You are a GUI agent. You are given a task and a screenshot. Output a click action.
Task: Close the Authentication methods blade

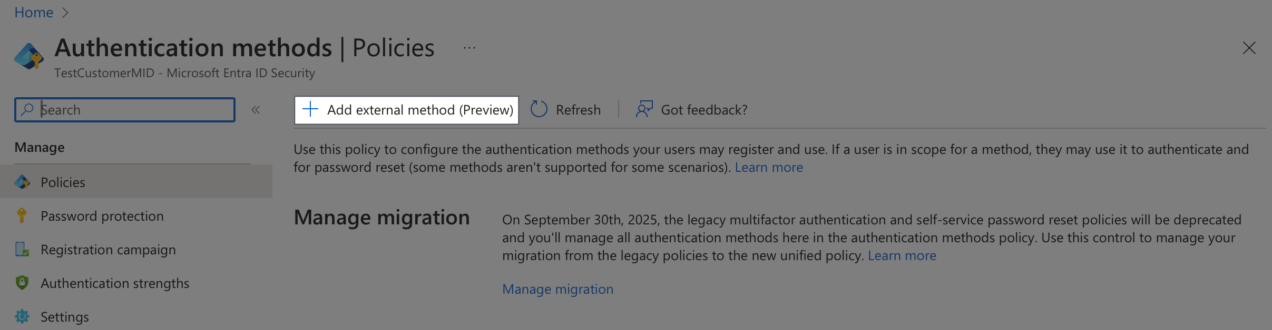(1249, 48)
